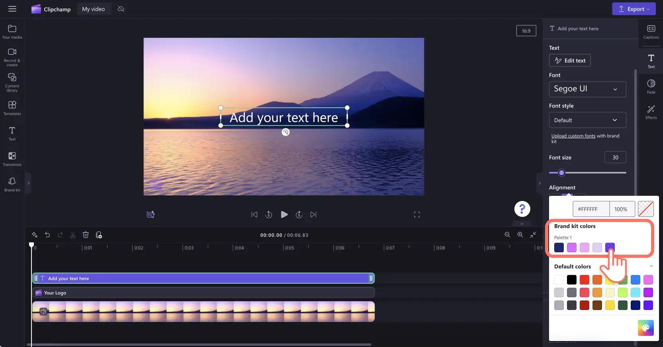Screen dimensions: 663x347
Task: Select the transparent no-color option
Action: [x=645, y=209]
